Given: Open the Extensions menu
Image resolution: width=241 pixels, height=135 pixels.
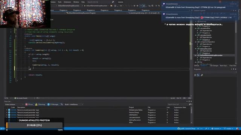Looking at the screenshot, I should [67, 2].
